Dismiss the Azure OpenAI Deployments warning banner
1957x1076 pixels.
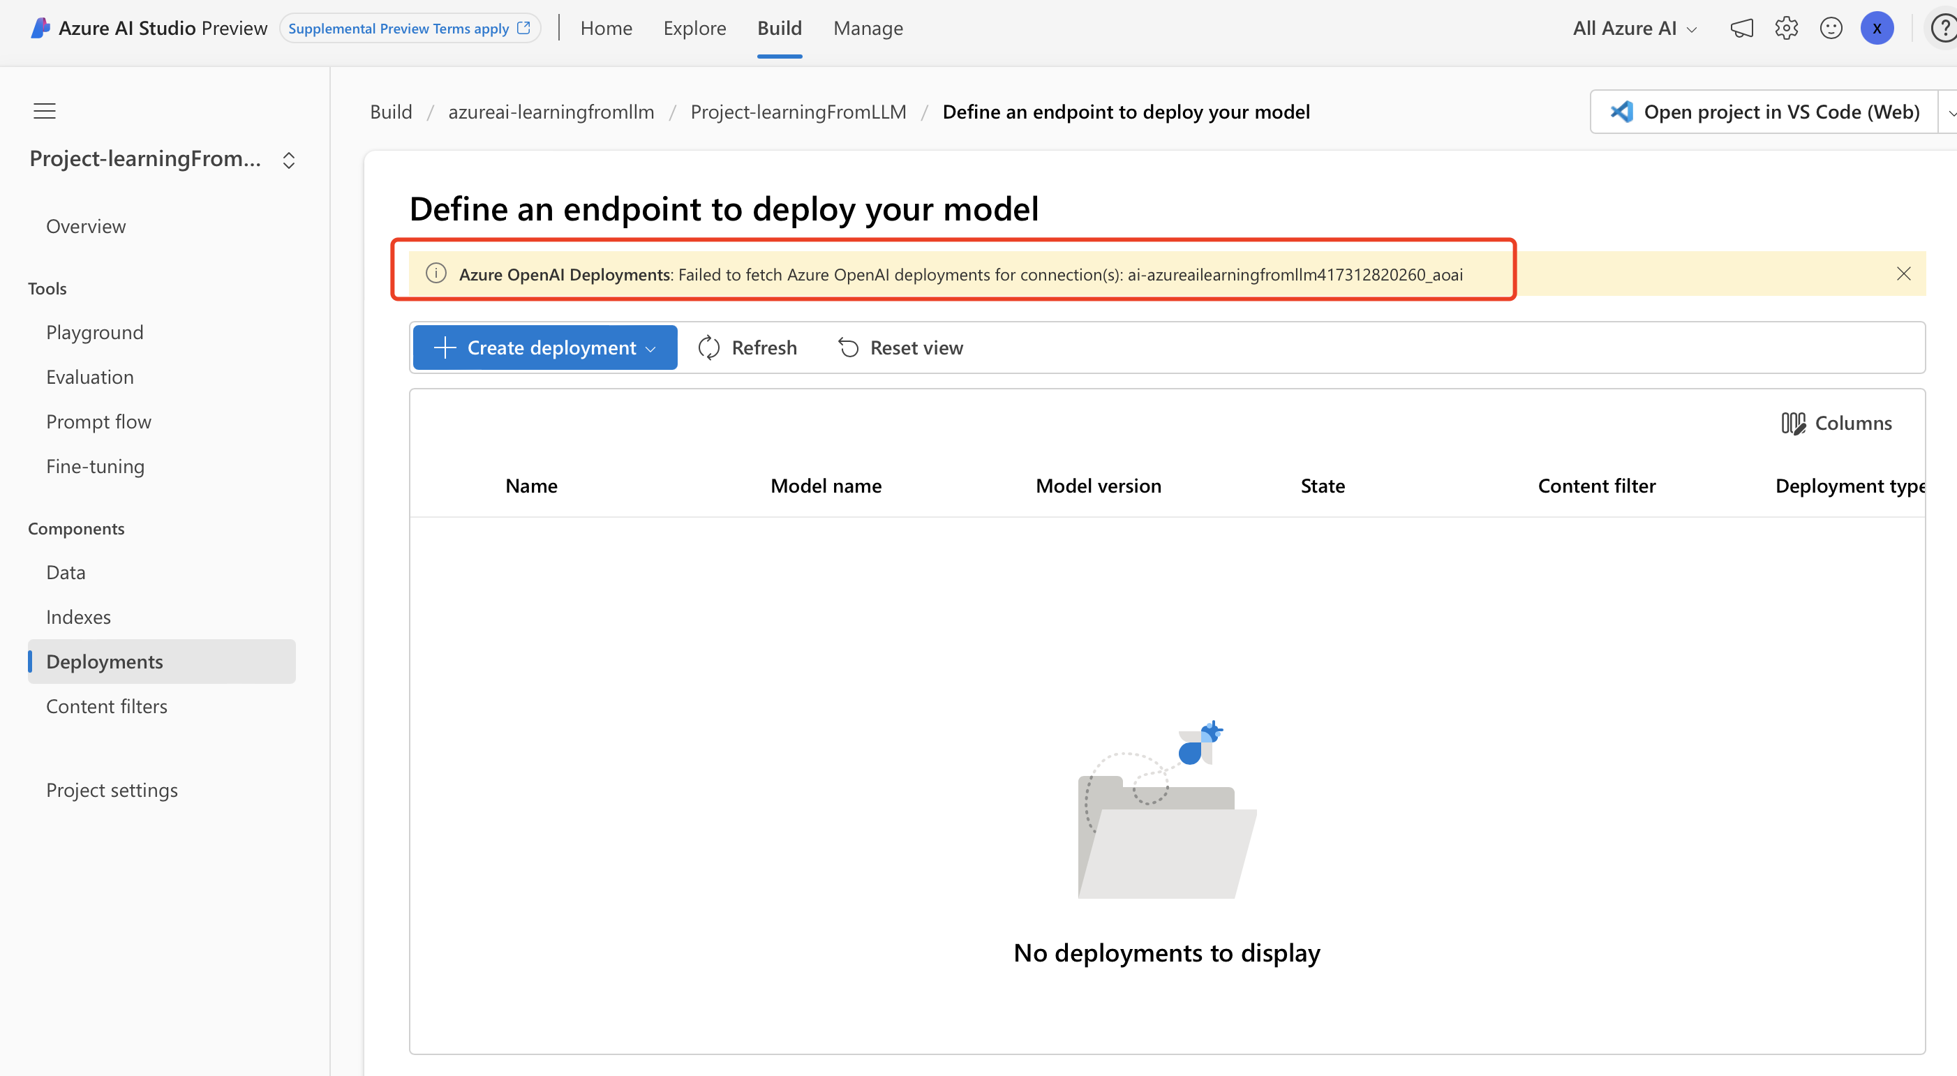1903,274
